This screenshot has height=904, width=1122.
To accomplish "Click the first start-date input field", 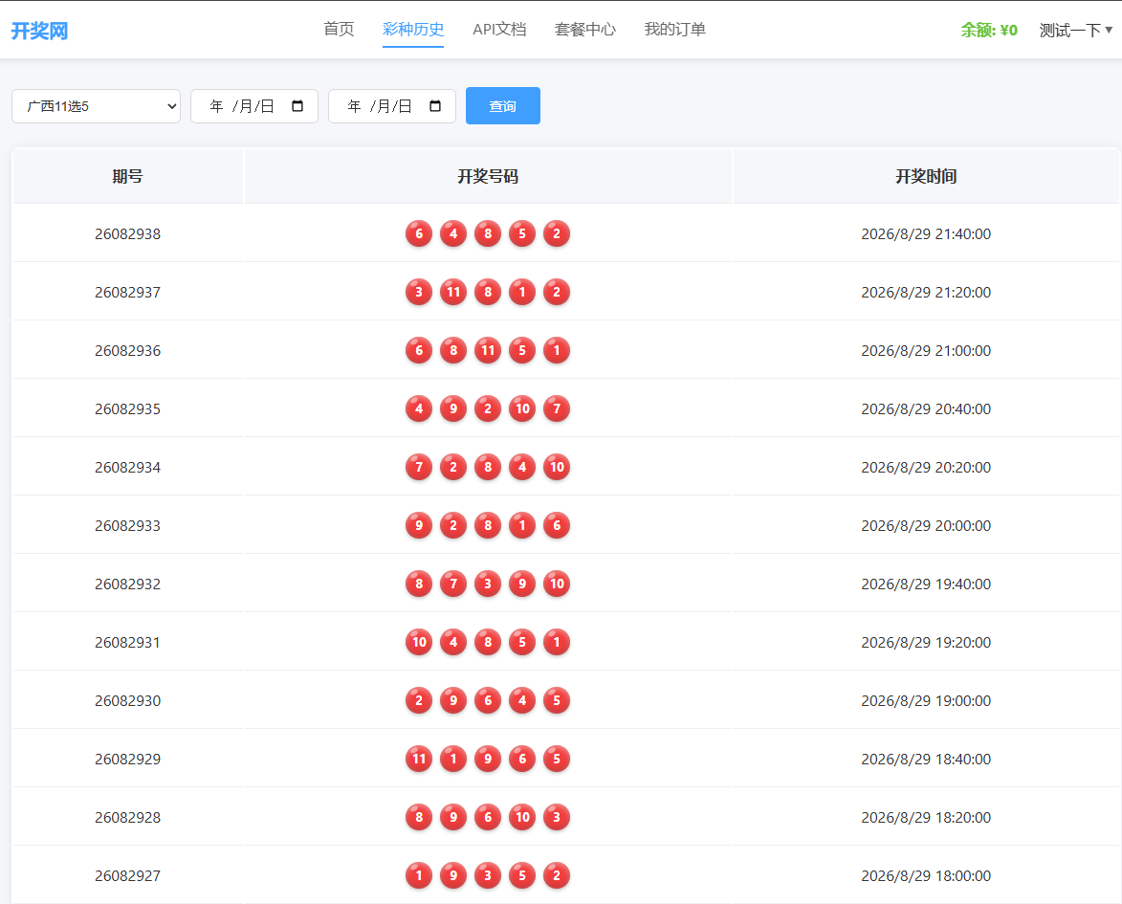I will 254,106.
